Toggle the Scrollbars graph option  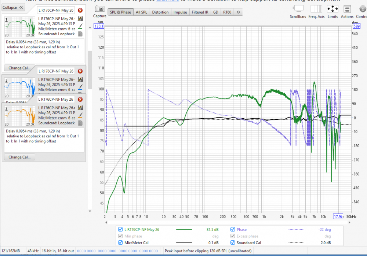tap(298, 9)
